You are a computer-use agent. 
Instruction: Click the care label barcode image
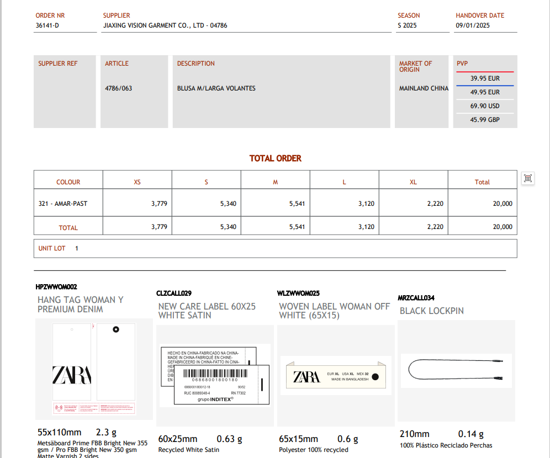coord(214,375)
